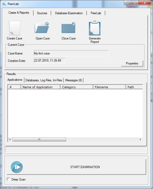Click the PeerLab title bar application icon
153x189 pixels.
(x=4, y=4)
